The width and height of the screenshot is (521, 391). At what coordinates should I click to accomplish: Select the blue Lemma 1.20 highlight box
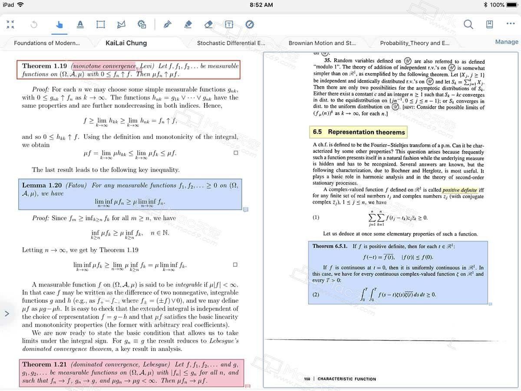130,194
